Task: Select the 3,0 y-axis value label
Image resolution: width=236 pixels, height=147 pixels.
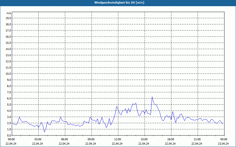Action: point(9,117)
